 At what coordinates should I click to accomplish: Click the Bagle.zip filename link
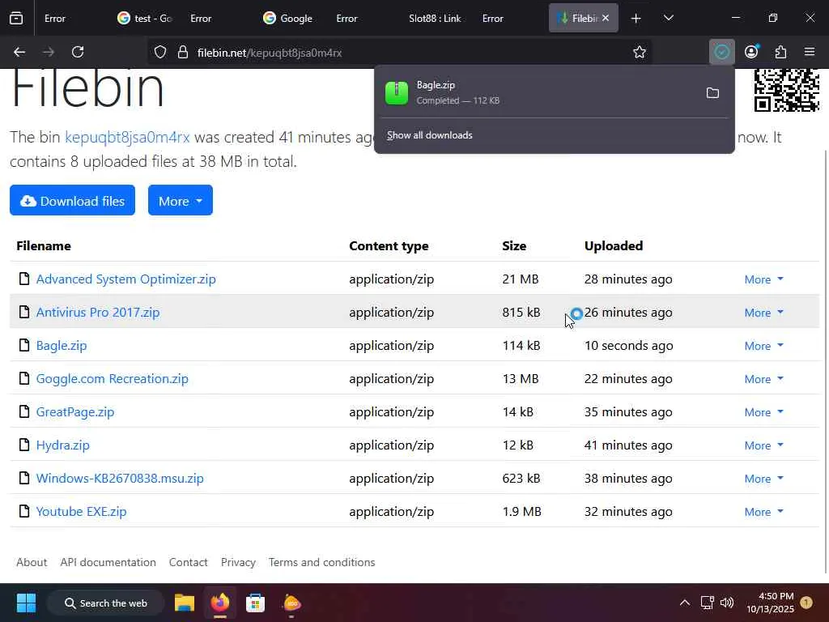(62, 345)
